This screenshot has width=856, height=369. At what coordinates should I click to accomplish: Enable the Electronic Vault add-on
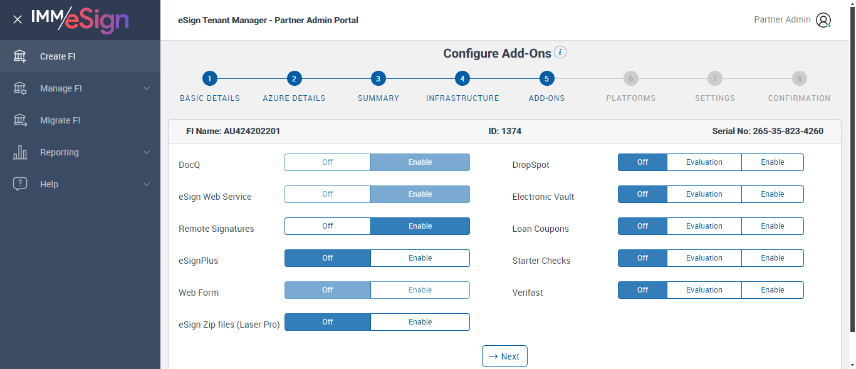pos(772,194)
